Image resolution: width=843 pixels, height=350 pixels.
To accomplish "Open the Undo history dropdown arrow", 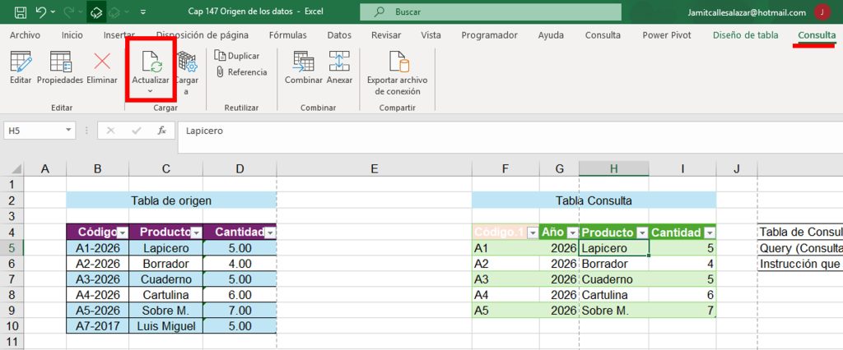I will [52, 12].
